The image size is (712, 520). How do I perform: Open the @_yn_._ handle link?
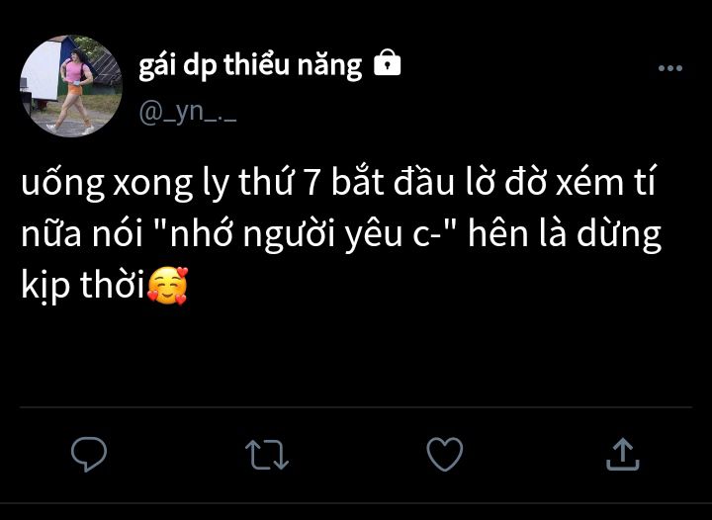188,112
